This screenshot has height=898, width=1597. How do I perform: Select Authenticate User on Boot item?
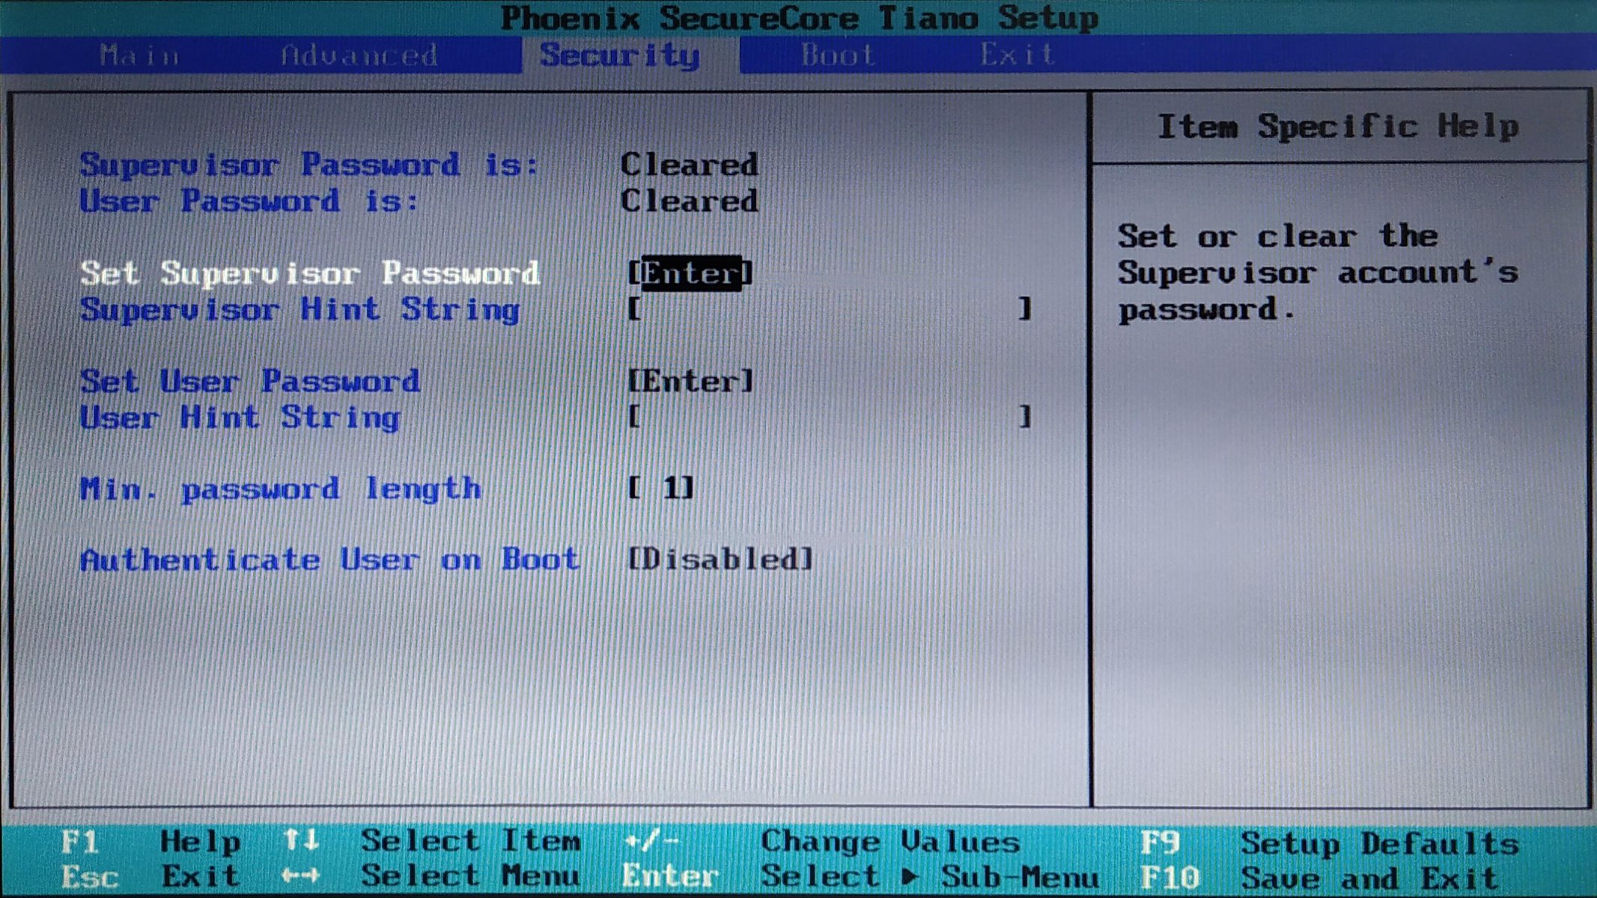[330, 560]
